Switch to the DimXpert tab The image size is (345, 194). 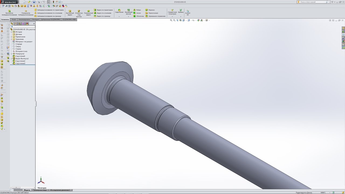35,20
